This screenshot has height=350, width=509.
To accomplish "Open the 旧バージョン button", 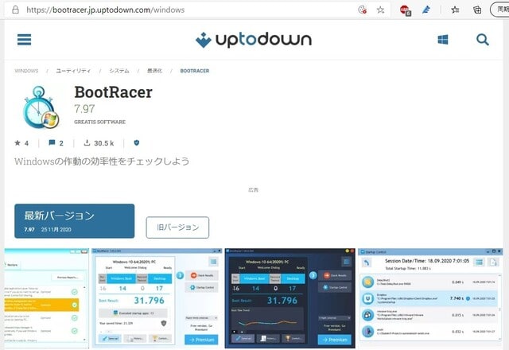I will click(177, 227).
